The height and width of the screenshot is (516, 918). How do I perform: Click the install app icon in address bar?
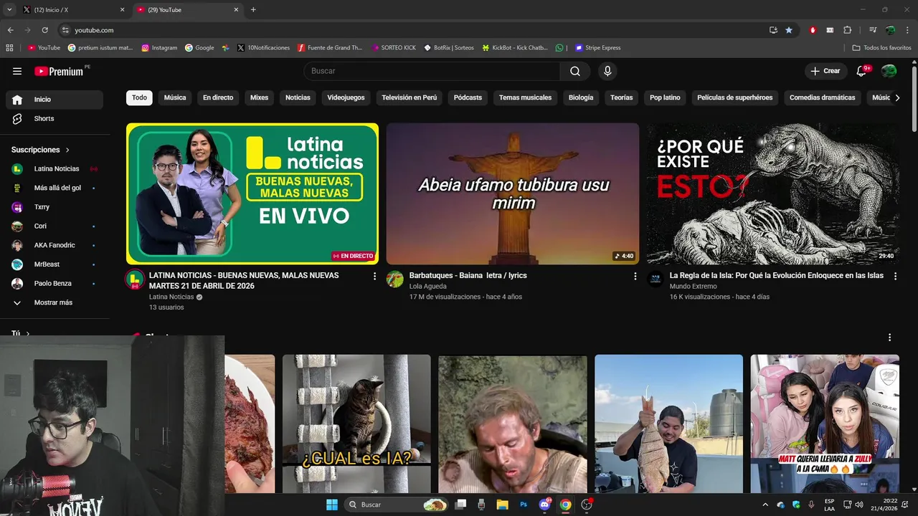(773, 30)
